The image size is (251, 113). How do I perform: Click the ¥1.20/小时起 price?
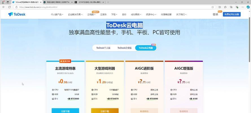point(105,82)
